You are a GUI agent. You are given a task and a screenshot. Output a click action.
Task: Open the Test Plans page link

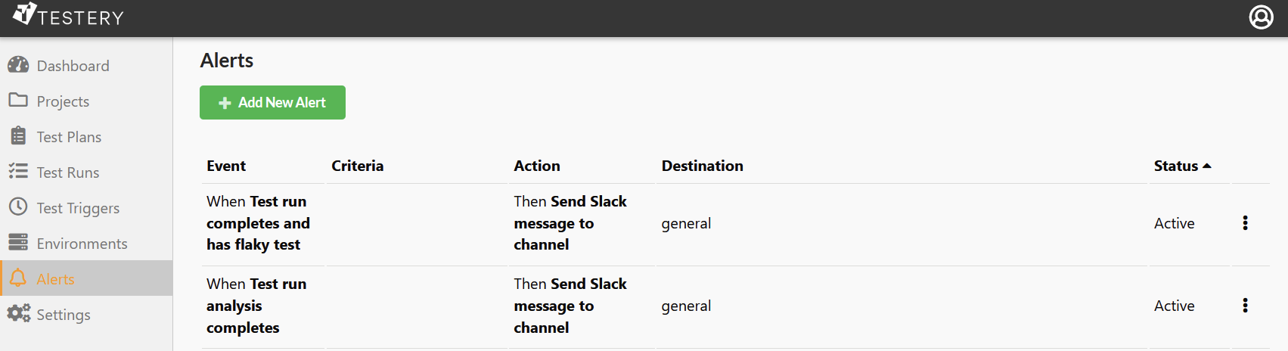69,137
